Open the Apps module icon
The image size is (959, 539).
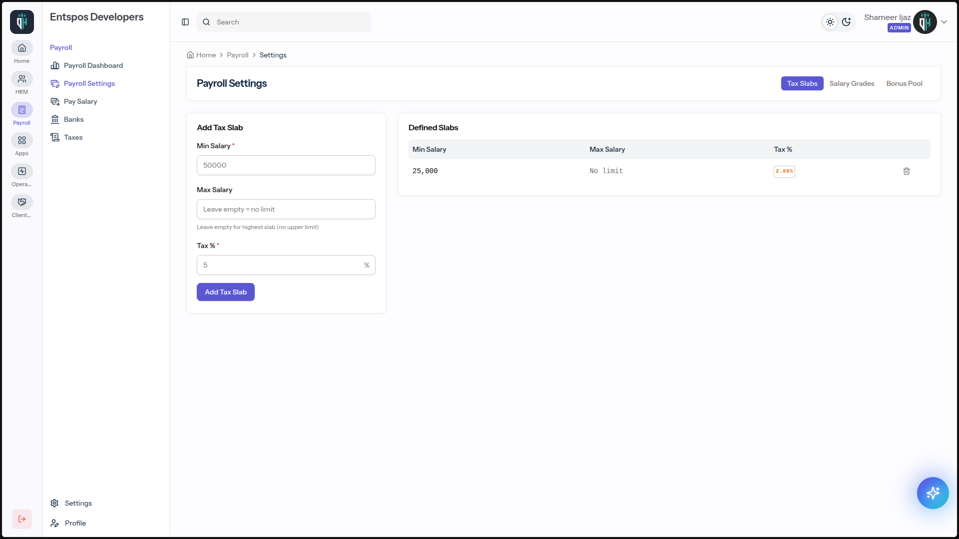click(22, 140)
